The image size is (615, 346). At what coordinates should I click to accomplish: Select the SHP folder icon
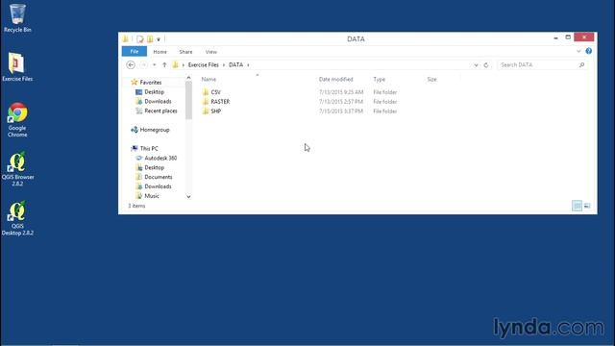pyautogui.click(x=206, y=111)
